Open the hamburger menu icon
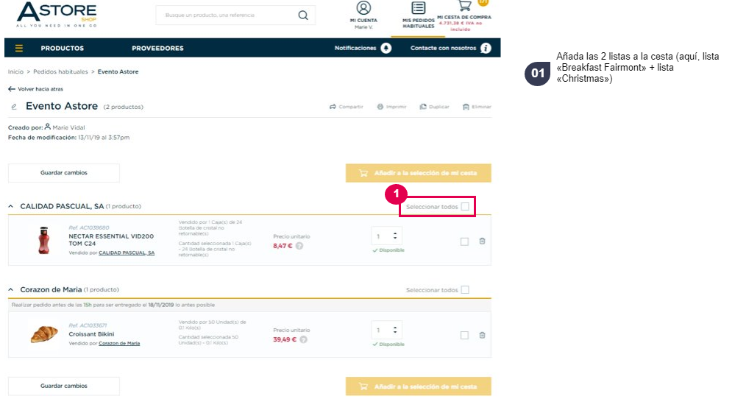Screen dimensions: 735x399 18,49
